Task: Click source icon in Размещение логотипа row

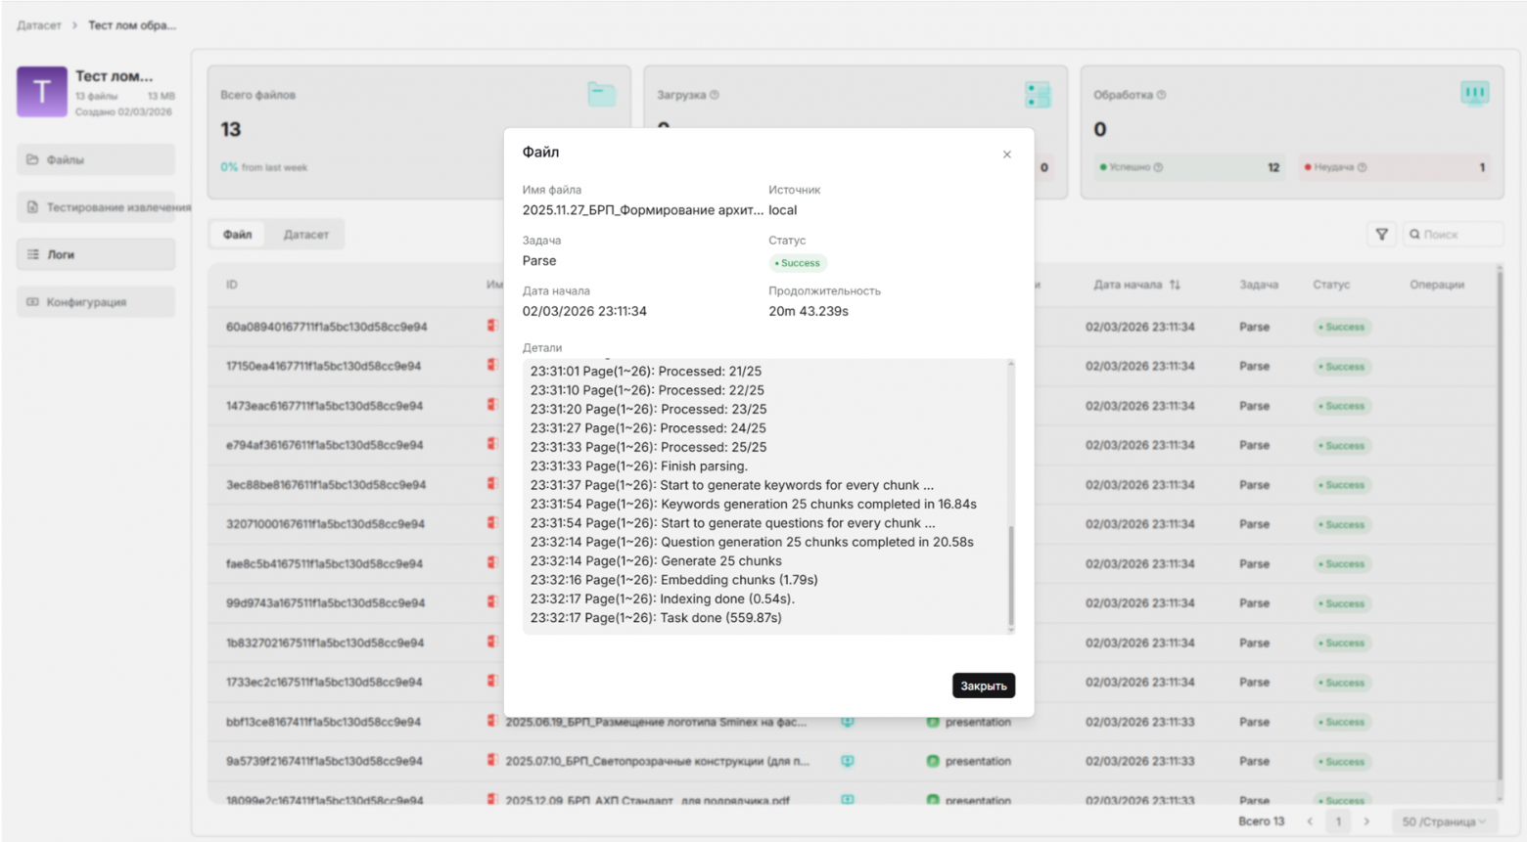Action: click(848, 722)
